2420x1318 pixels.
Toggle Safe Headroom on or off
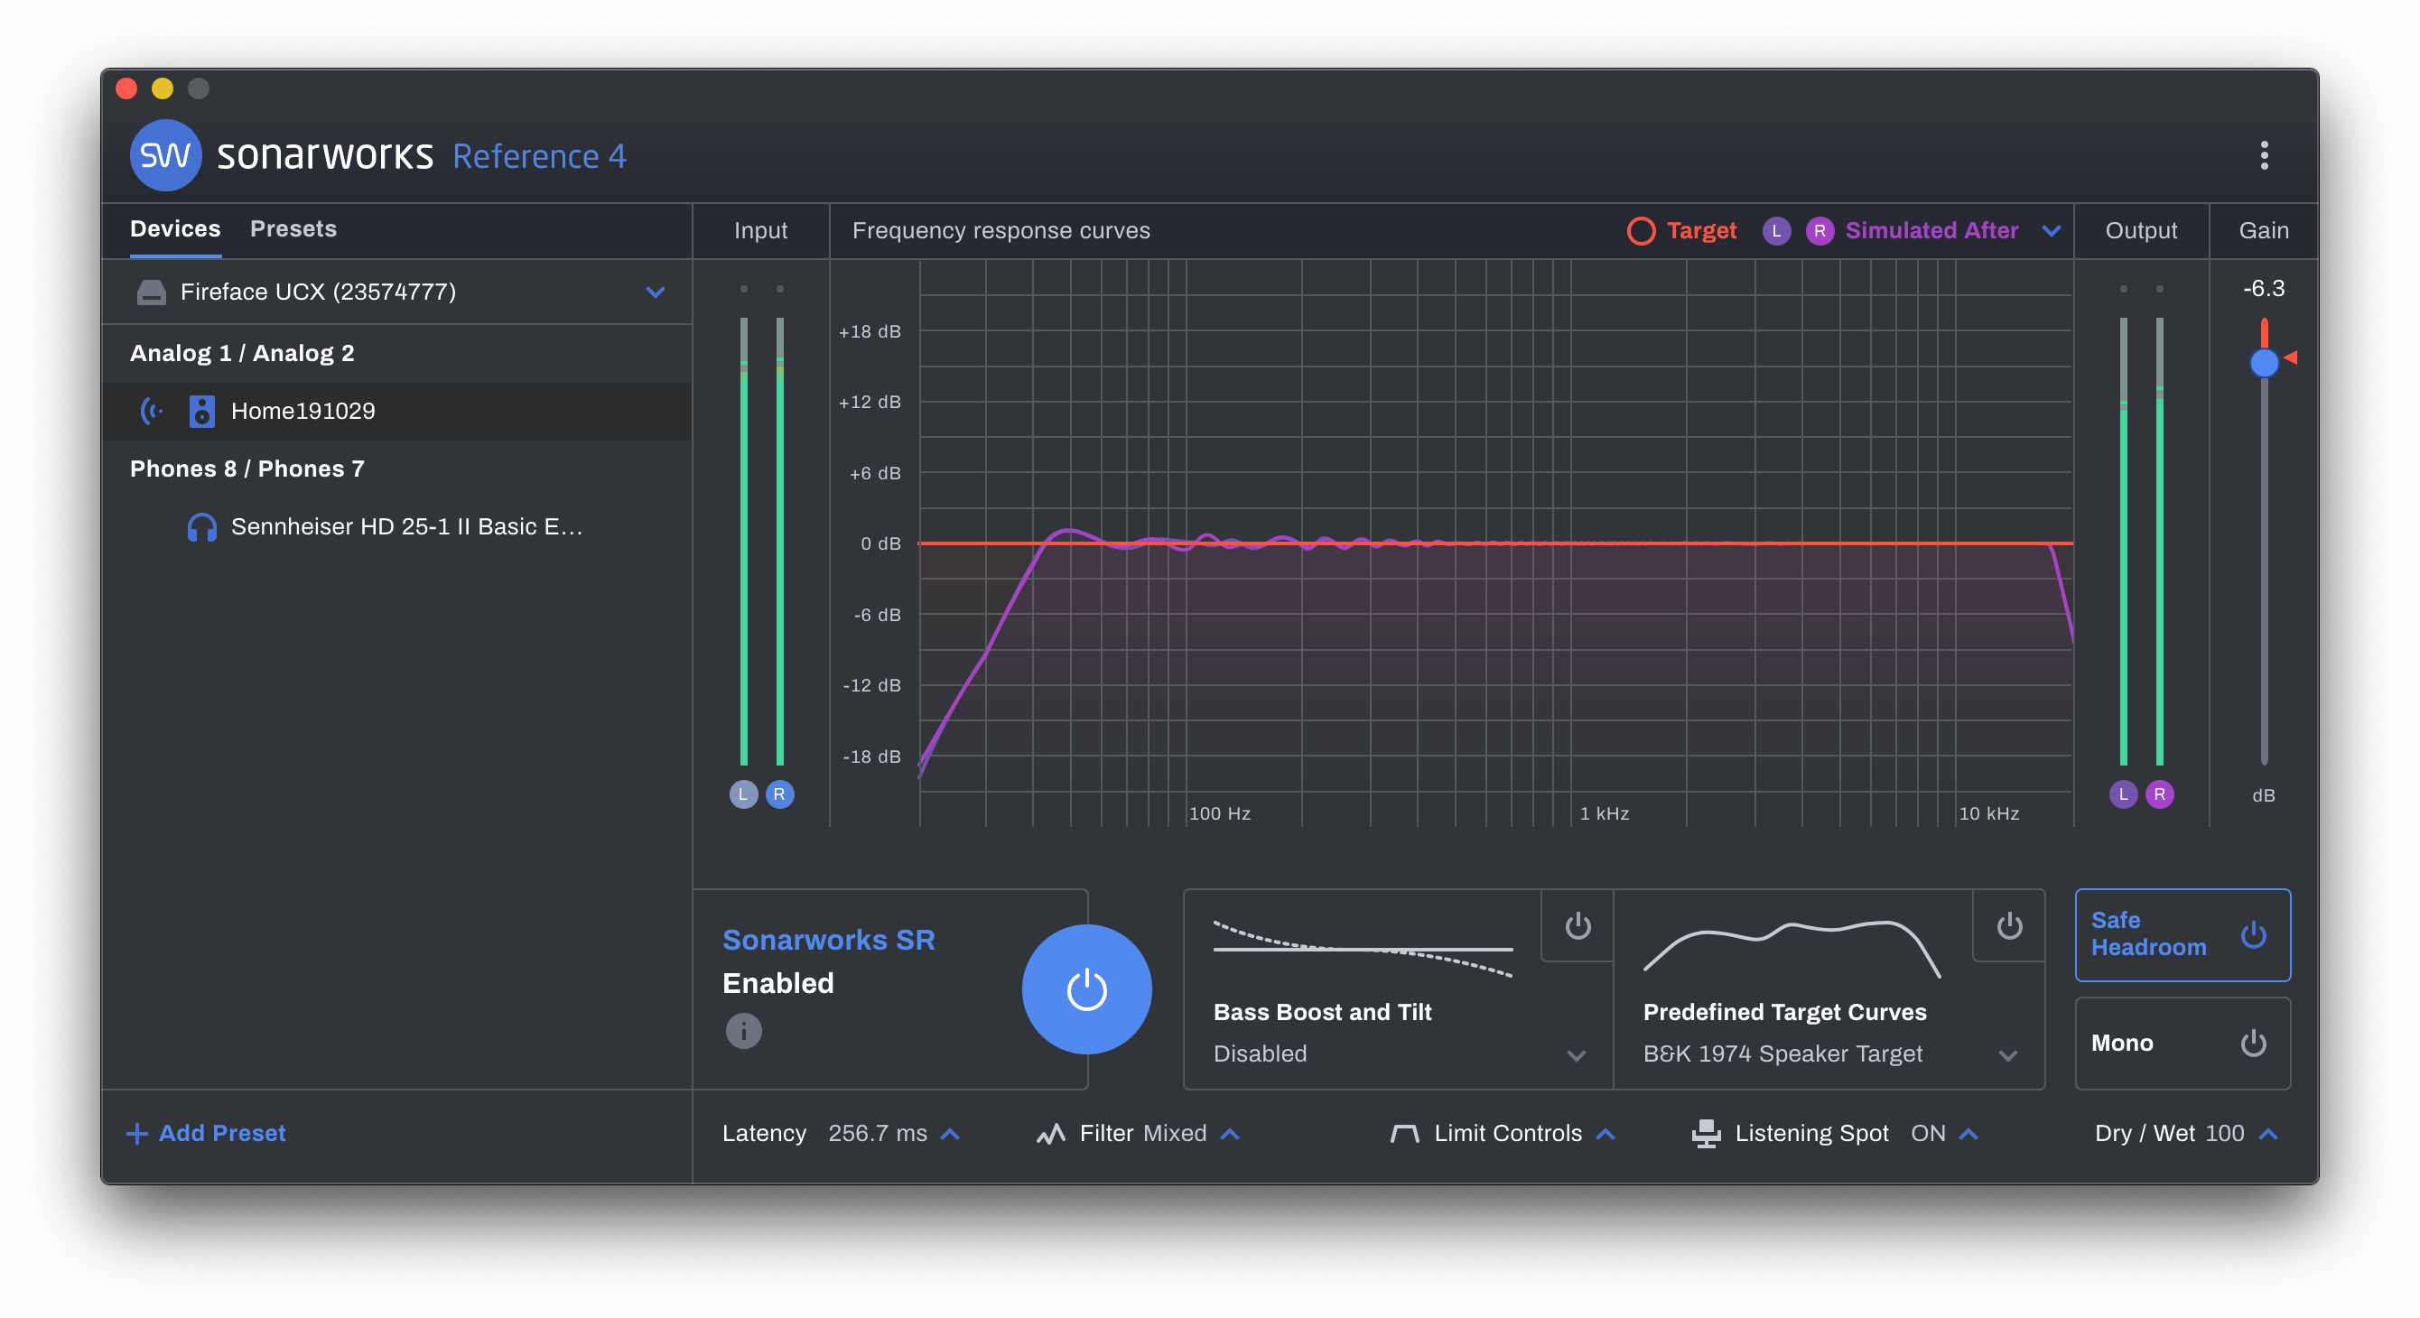(2253, 934)
